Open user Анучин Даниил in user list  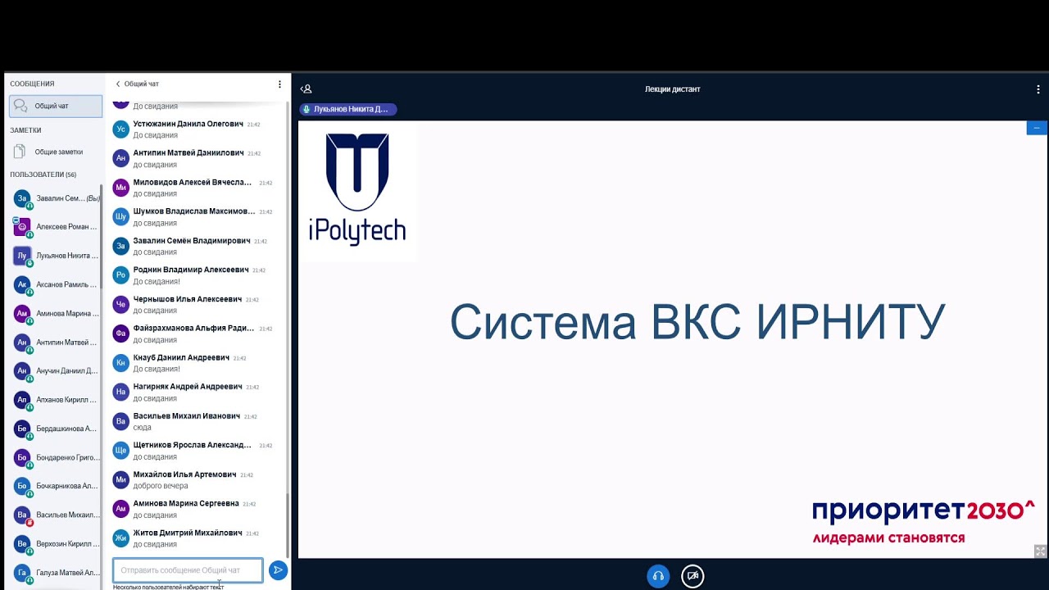tap(56, 370)
